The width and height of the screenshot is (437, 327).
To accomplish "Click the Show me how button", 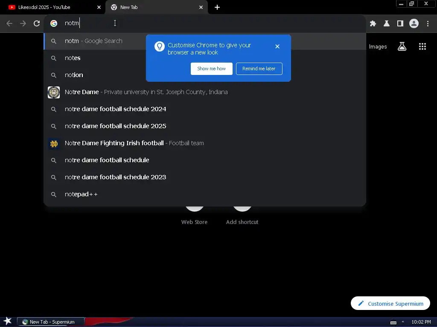I will pyautogui.click(x=211, y=69).
